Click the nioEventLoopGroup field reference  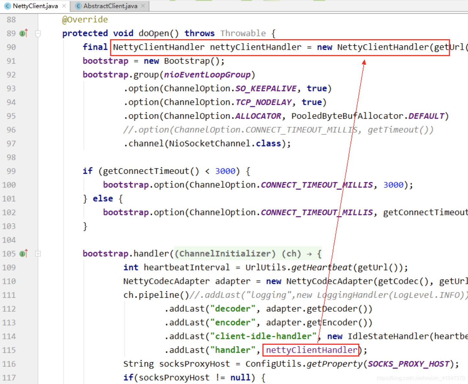pyautogui.click(x=207, y=75)
